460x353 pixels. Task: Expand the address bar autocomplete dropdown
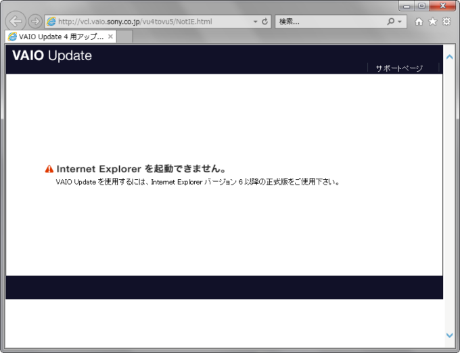(x=255, y=22)
